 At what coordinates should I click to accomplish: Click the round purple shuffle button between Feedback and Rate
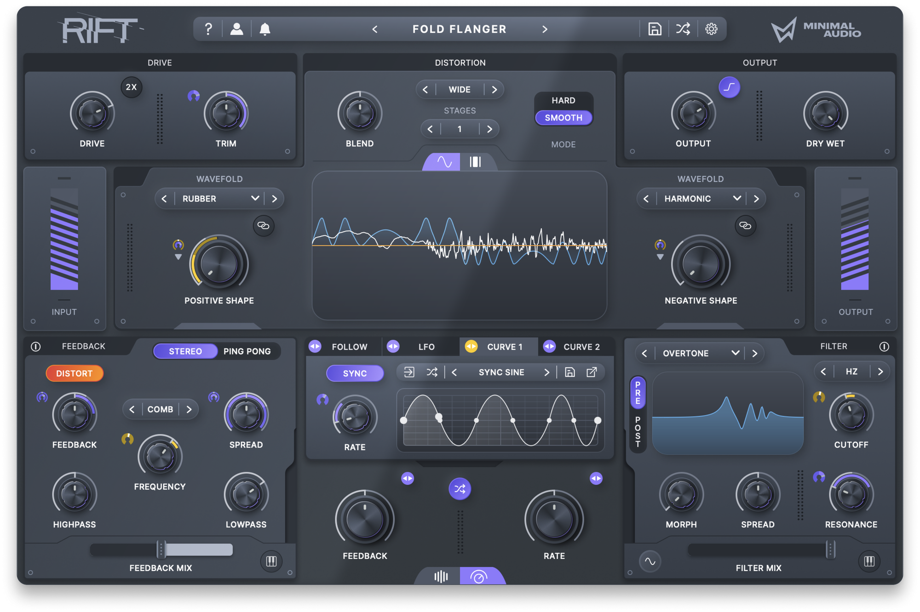460,488
